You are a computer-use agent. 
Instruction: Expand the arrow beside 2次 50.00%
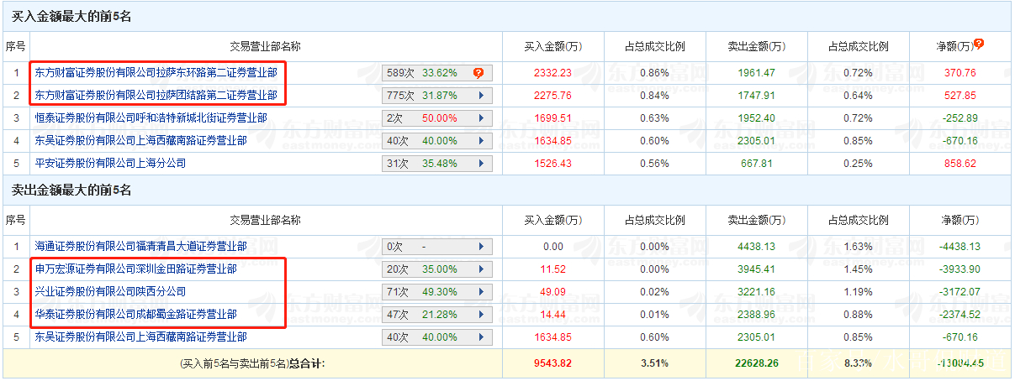click(481, 117)
